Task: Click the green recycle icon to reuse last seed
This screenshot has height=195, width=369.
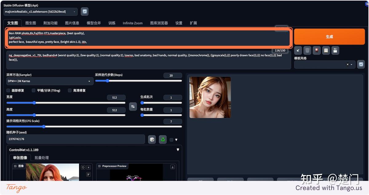Action: point(162,139)
